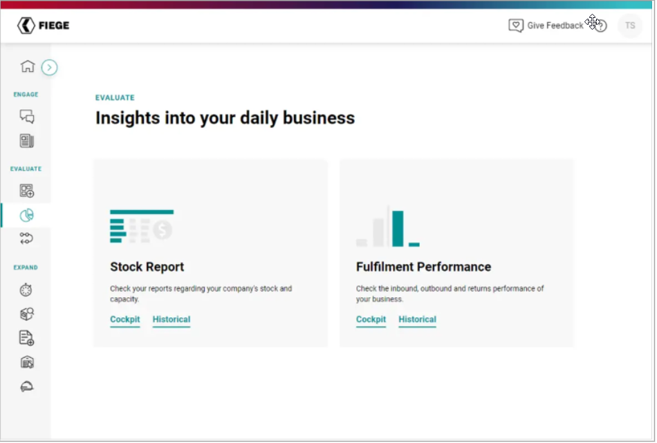Open the help question mark icon in the header
Image resolution: width=657 pixels, height=443 pixels.
pos(600,26)
